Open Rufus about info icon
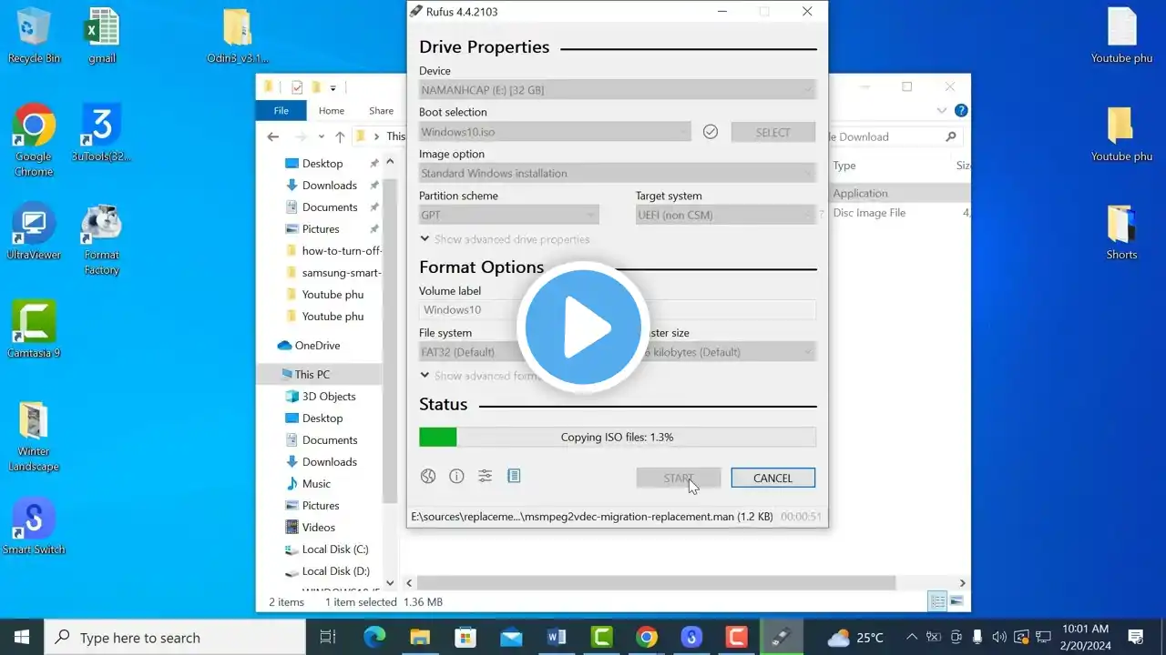This screenshot has width=1166, height=655. 456,476
